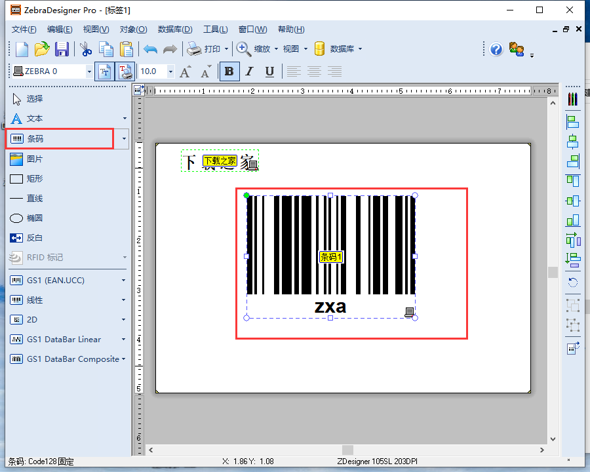Open the 数据库(D) menu
The image size is (590, 472).
[x=175, y=29]
